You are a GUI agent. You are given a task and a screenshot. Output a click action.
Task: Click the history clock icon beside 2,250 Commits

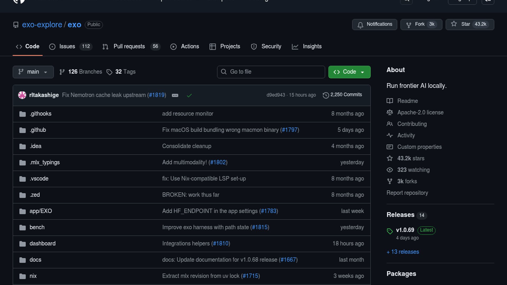[326, 95]
